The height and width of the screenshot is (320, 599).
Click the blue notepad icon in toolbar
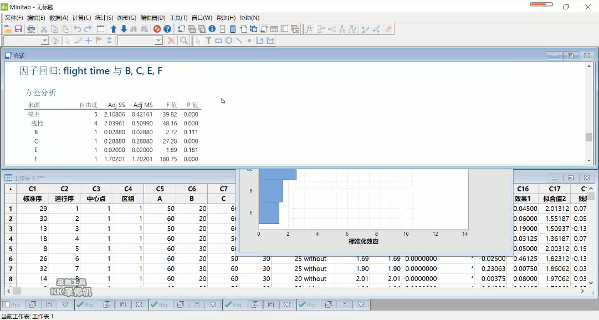233,29
